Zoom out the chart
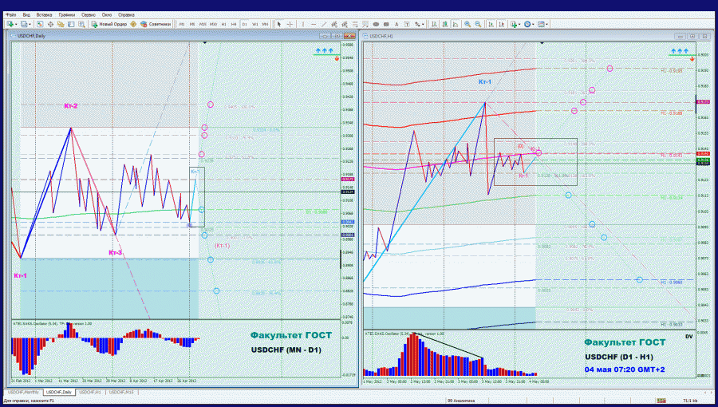 tap(478, 24)
